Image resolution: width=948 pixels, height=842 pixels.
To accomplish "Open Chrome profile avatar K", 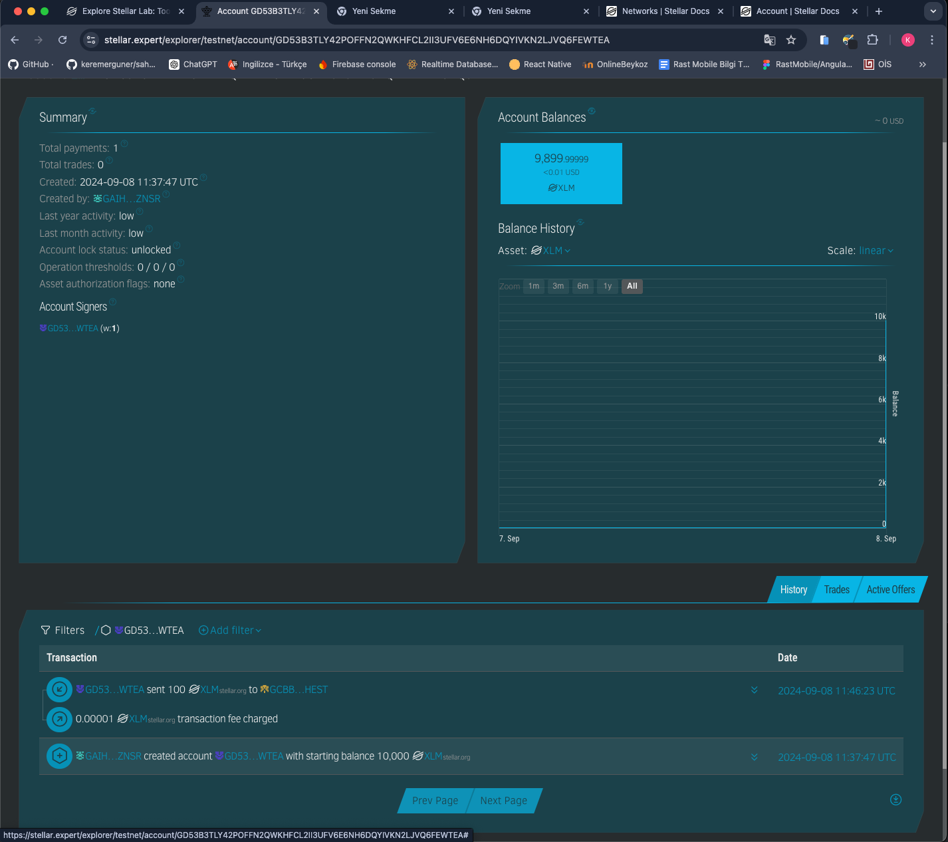I will (x=908, y=40).
